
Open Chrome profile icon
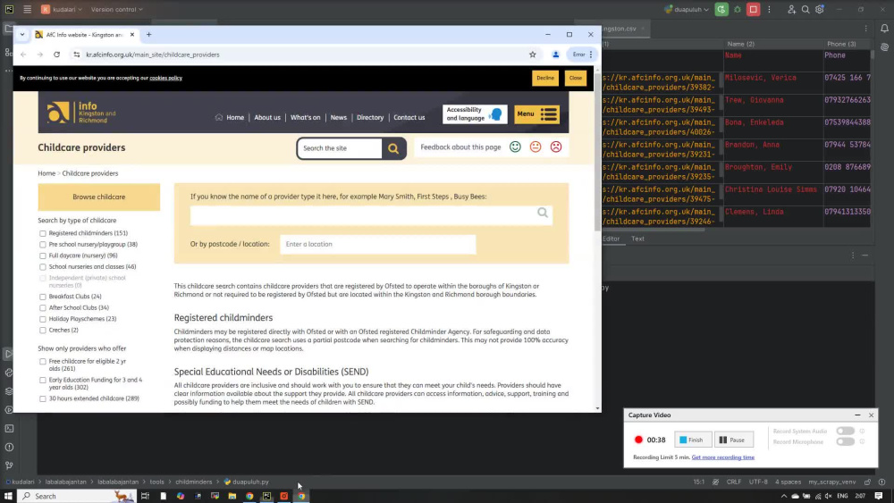555,54
